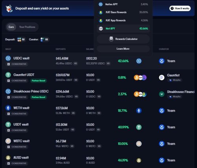Open the Rewards Calculator
The width and height of the screenshot is (197, 168).
[123, 39]
